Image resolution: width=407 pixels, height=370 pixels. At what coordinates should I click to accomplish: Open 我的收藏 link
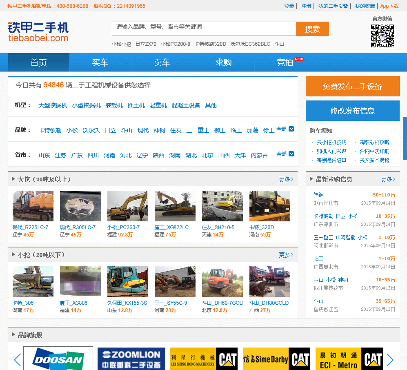point(365,6)
